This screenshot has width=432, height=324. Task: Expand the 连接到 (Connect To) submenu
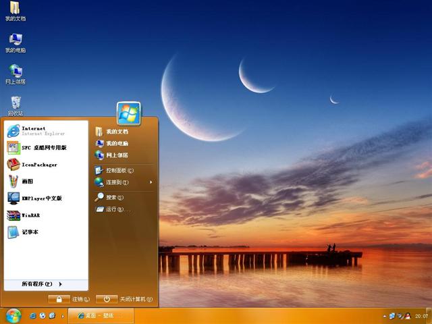117,182
